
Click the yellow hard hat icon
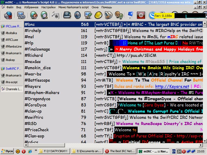pyautogui.click(x=98, y=15)
